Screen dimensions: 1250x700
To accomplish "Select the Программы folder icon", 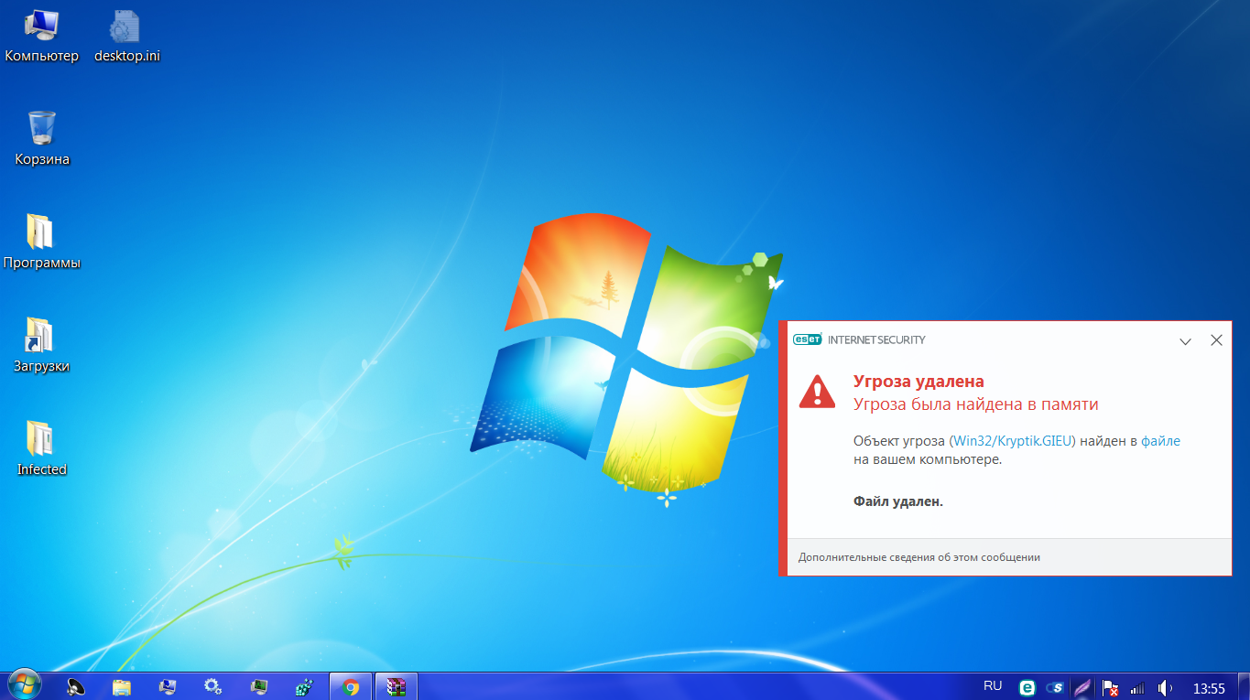I will coord(42,242).
